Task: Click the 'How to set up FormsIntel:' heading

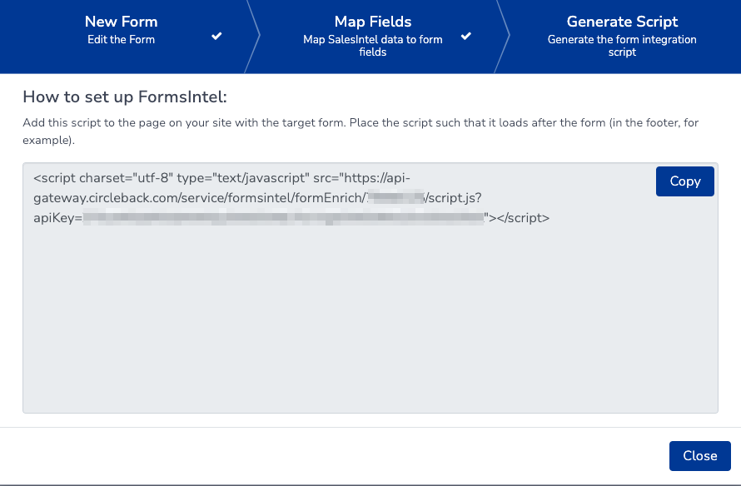Action: pyautogui.click(x=125, y=97)
